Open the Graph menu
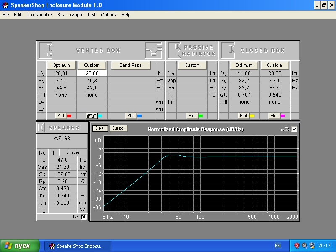Screen dimensions: 336x252 tap(76, 15)
